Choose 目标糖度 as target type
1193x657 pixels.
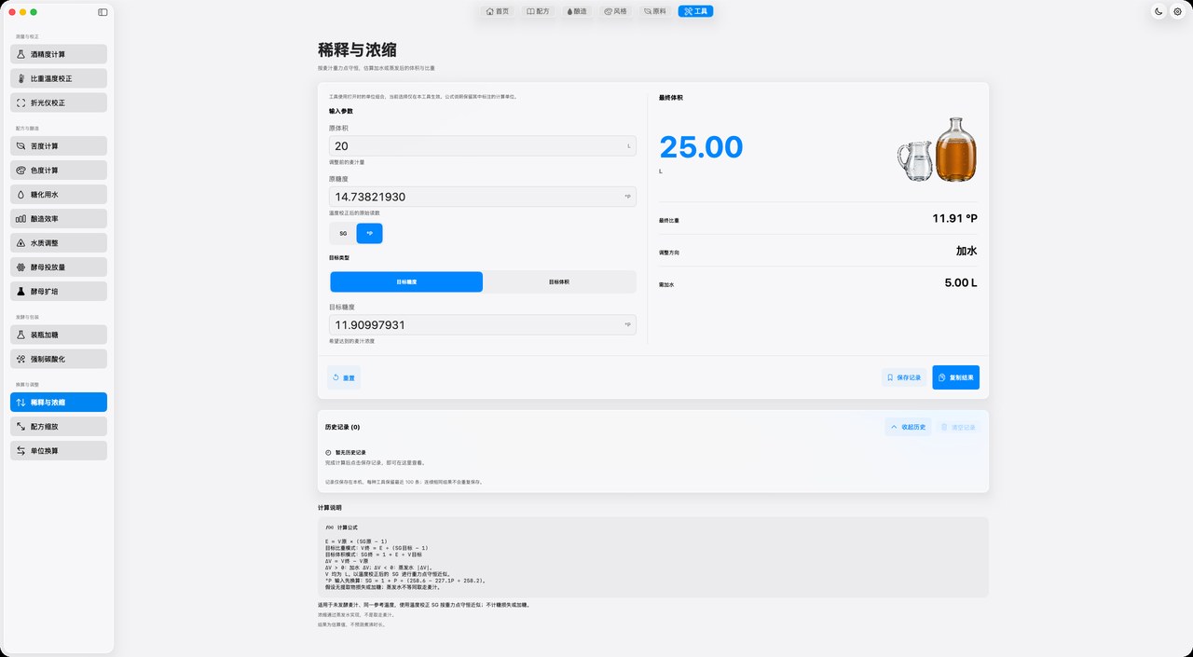pos(406,281)
